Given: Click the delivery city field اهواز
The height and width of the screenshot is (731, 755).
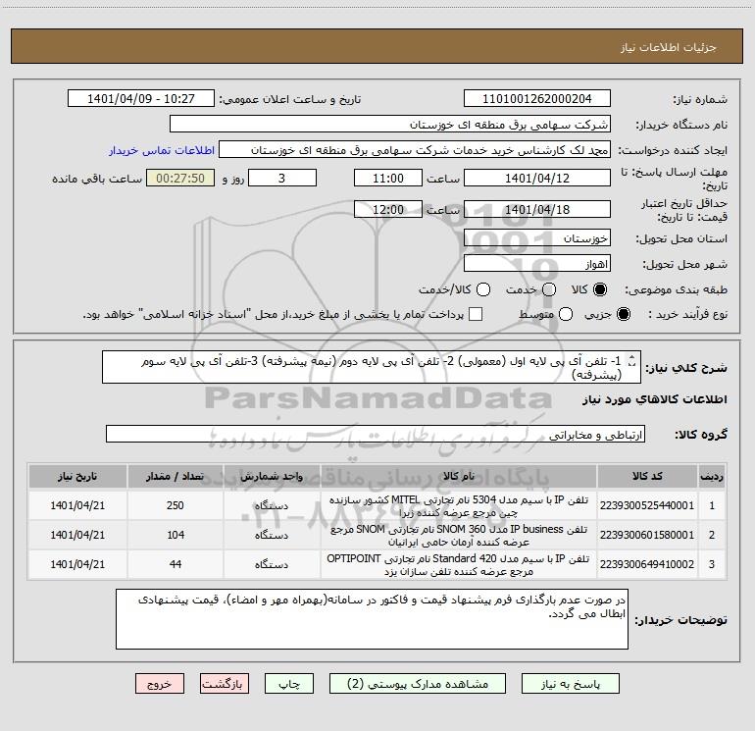Looking at the screenshot, I should [x=537, y=264].
